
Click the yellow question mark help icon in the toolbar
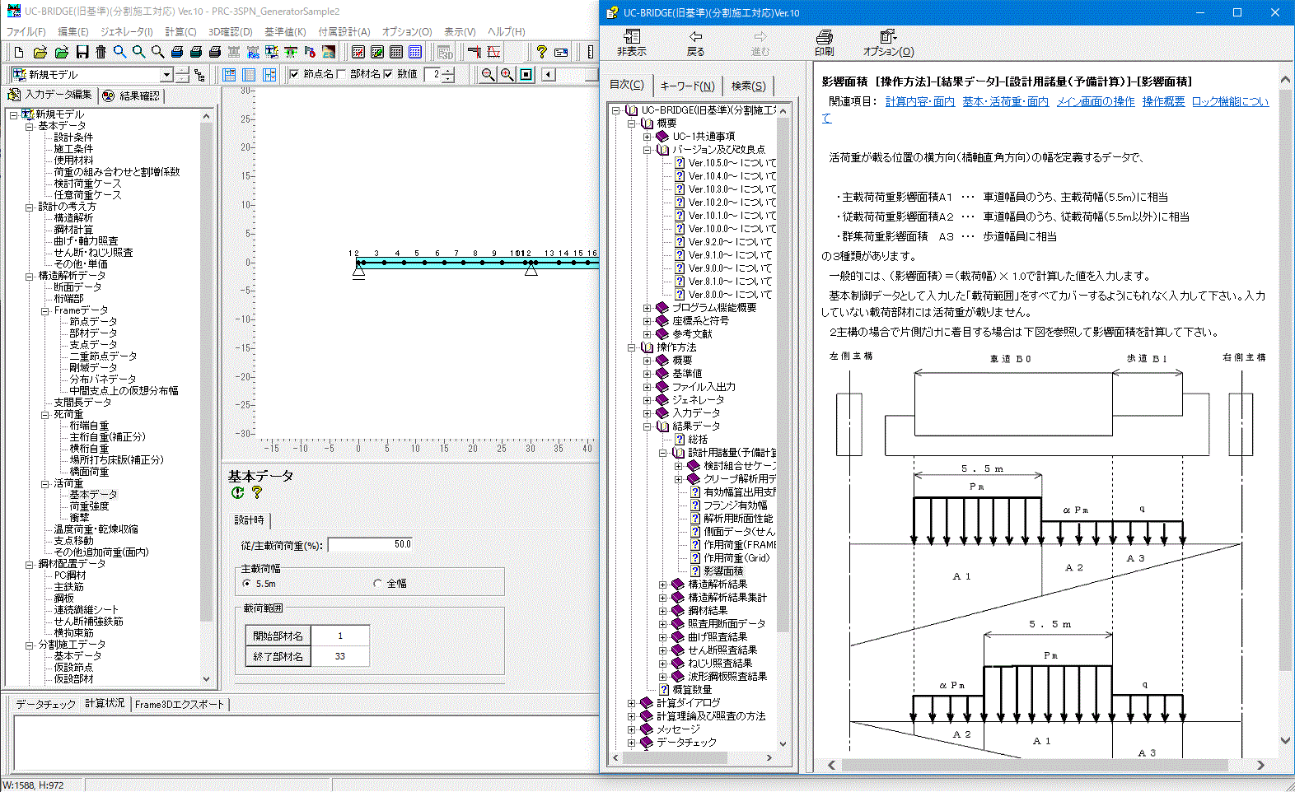(x=541, y=52)
